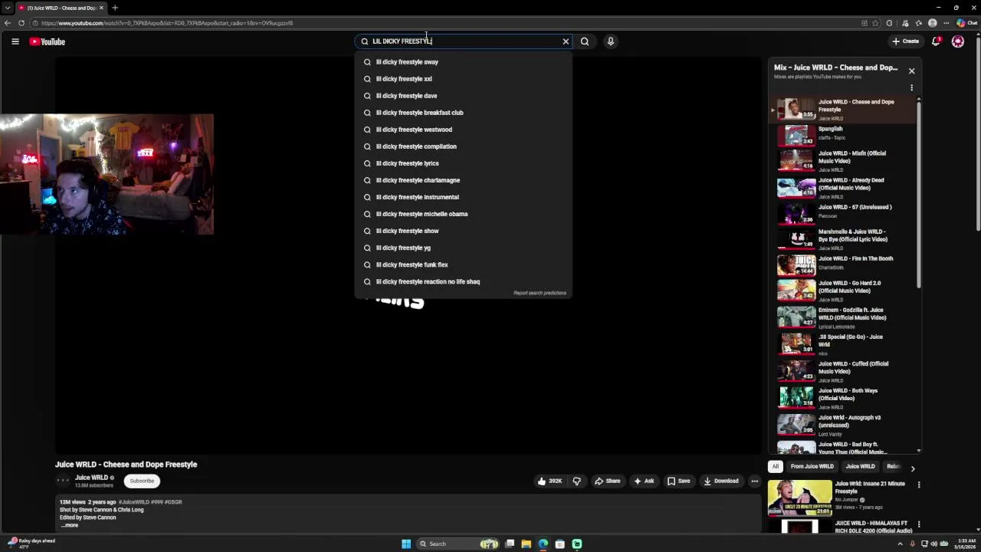The image size is (981, 552).
Task: Click browser back arrow
Action: (x=8, y=23)
